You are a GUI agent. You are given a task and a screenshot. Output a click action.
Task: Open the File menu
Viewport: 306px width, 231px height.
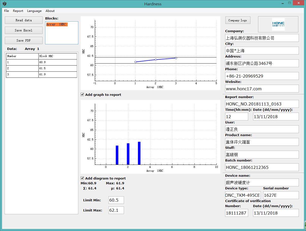click(7, 11)
